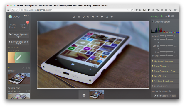The image size is (185, 107).
Task: Click the Amount slider handle
Action: pyautogui.click(x=166, y=36)
